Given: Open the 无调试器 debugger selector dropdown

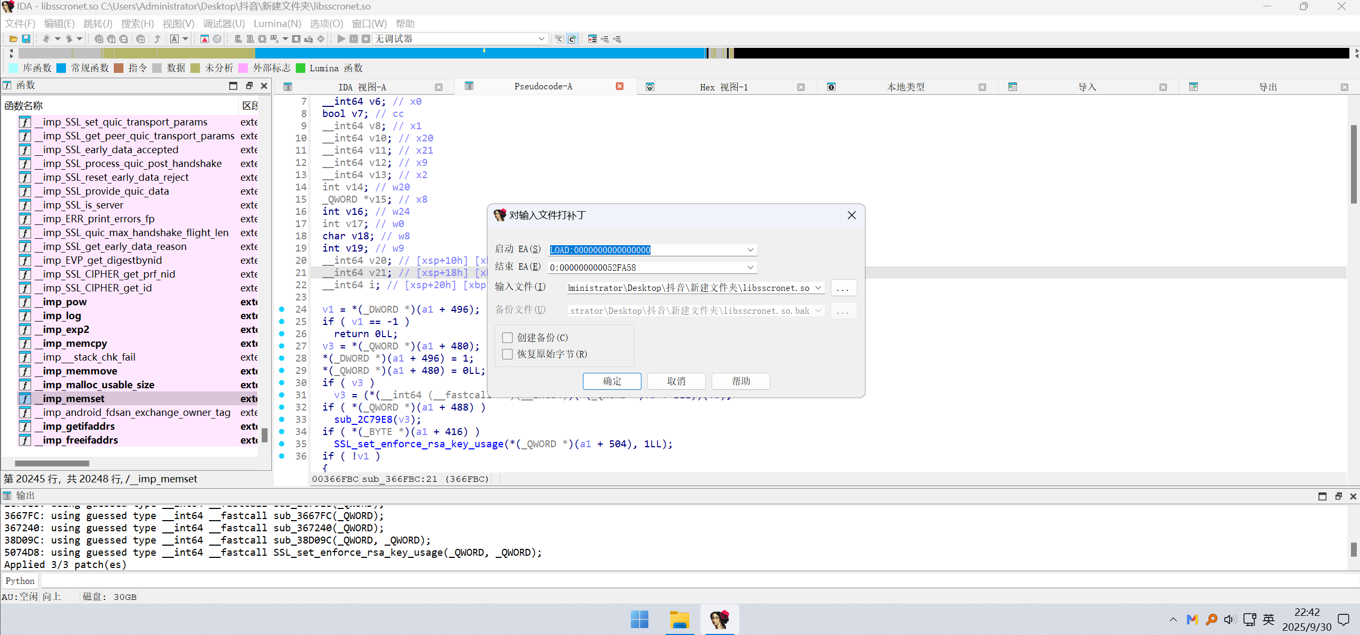Looking at the screenshot, I should click(541, 39).
